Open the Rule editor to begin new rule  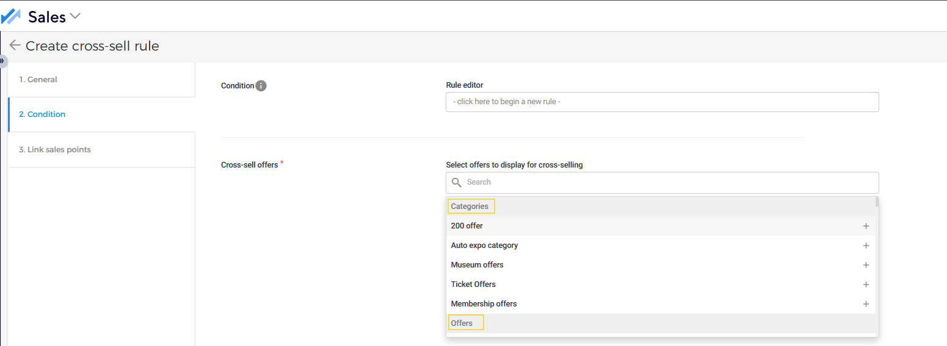click(662, 102)
